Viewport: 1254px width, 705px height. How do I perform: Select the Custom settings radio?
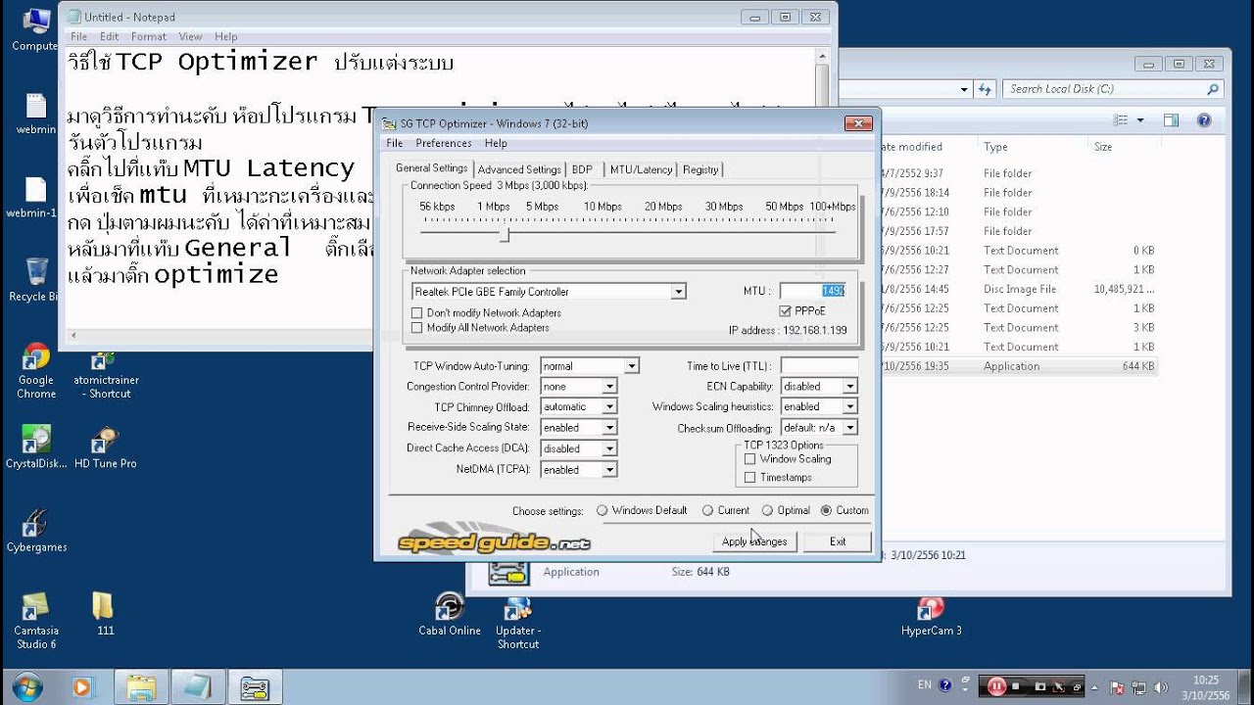click(826, 510)
